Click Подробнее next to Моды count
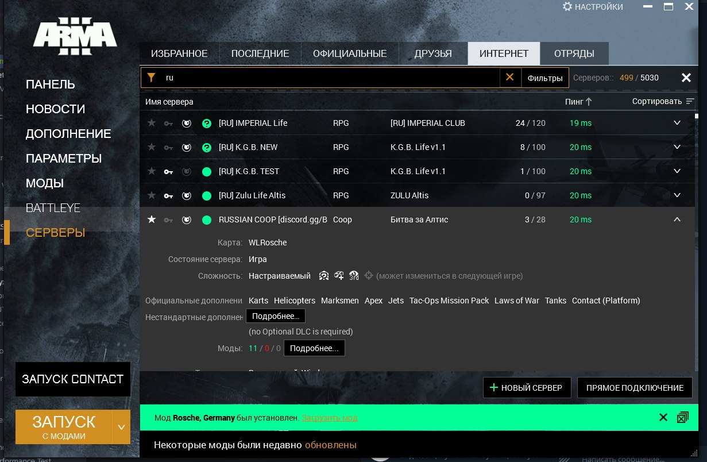 coord(314,348)
